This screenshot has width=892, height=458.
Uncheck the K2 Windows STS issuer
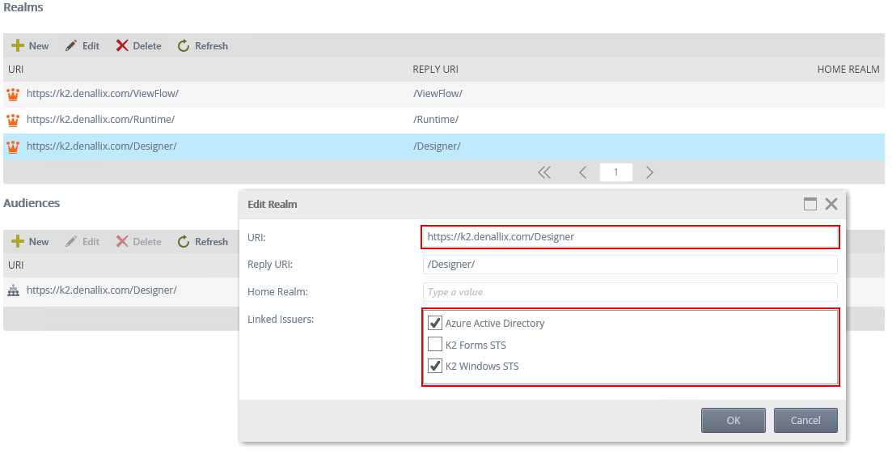tap(435, 366)
